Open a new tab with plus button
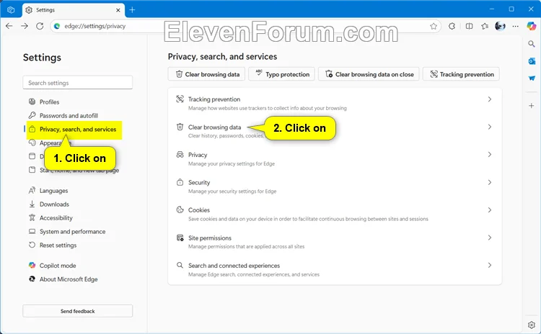 [x=132, y=10]
